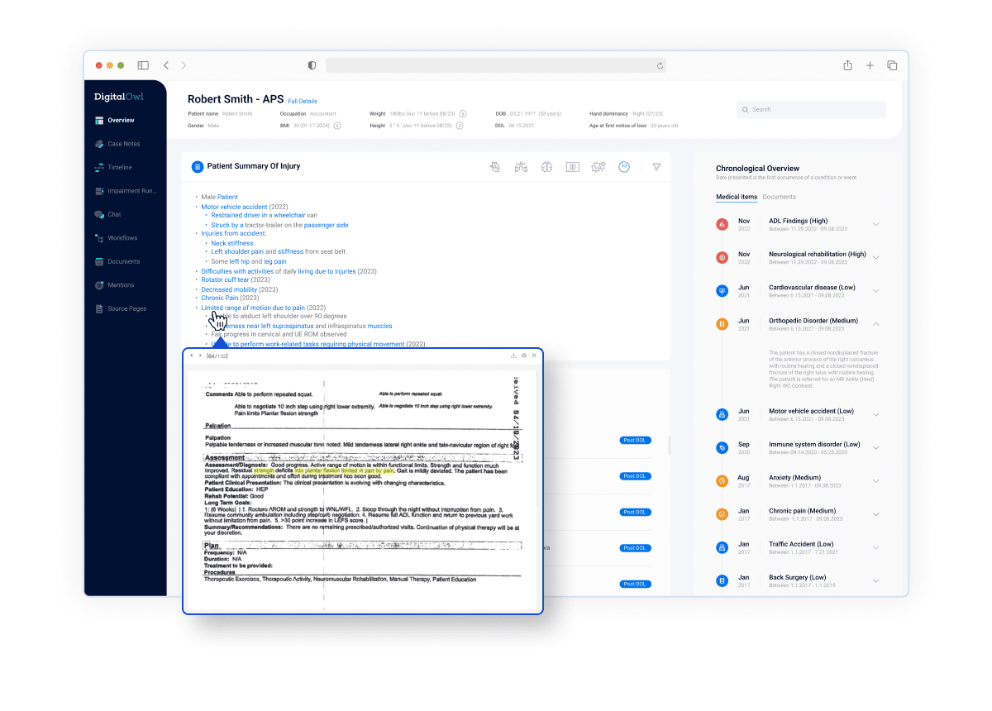Go to previous page in document viewer
992x711 pixels.
pos(192,355)
